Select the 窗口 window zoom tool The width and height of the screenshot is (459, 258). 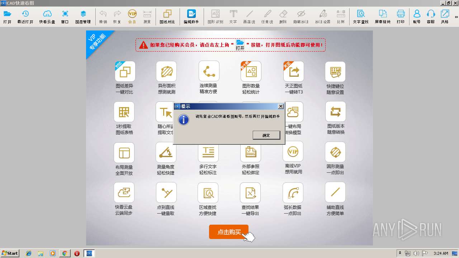pyautogui.click(x=65, y=16)
